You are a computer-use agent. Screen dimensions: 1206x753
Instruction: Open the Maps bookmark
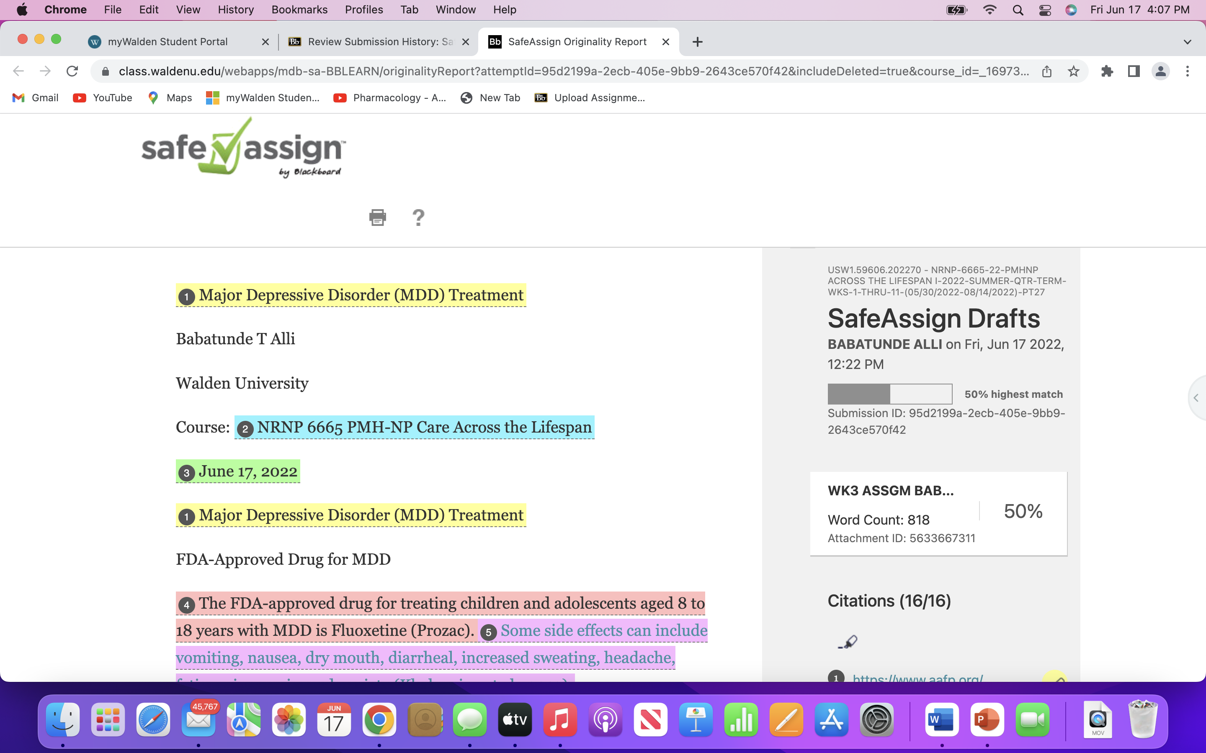(170, 98)
